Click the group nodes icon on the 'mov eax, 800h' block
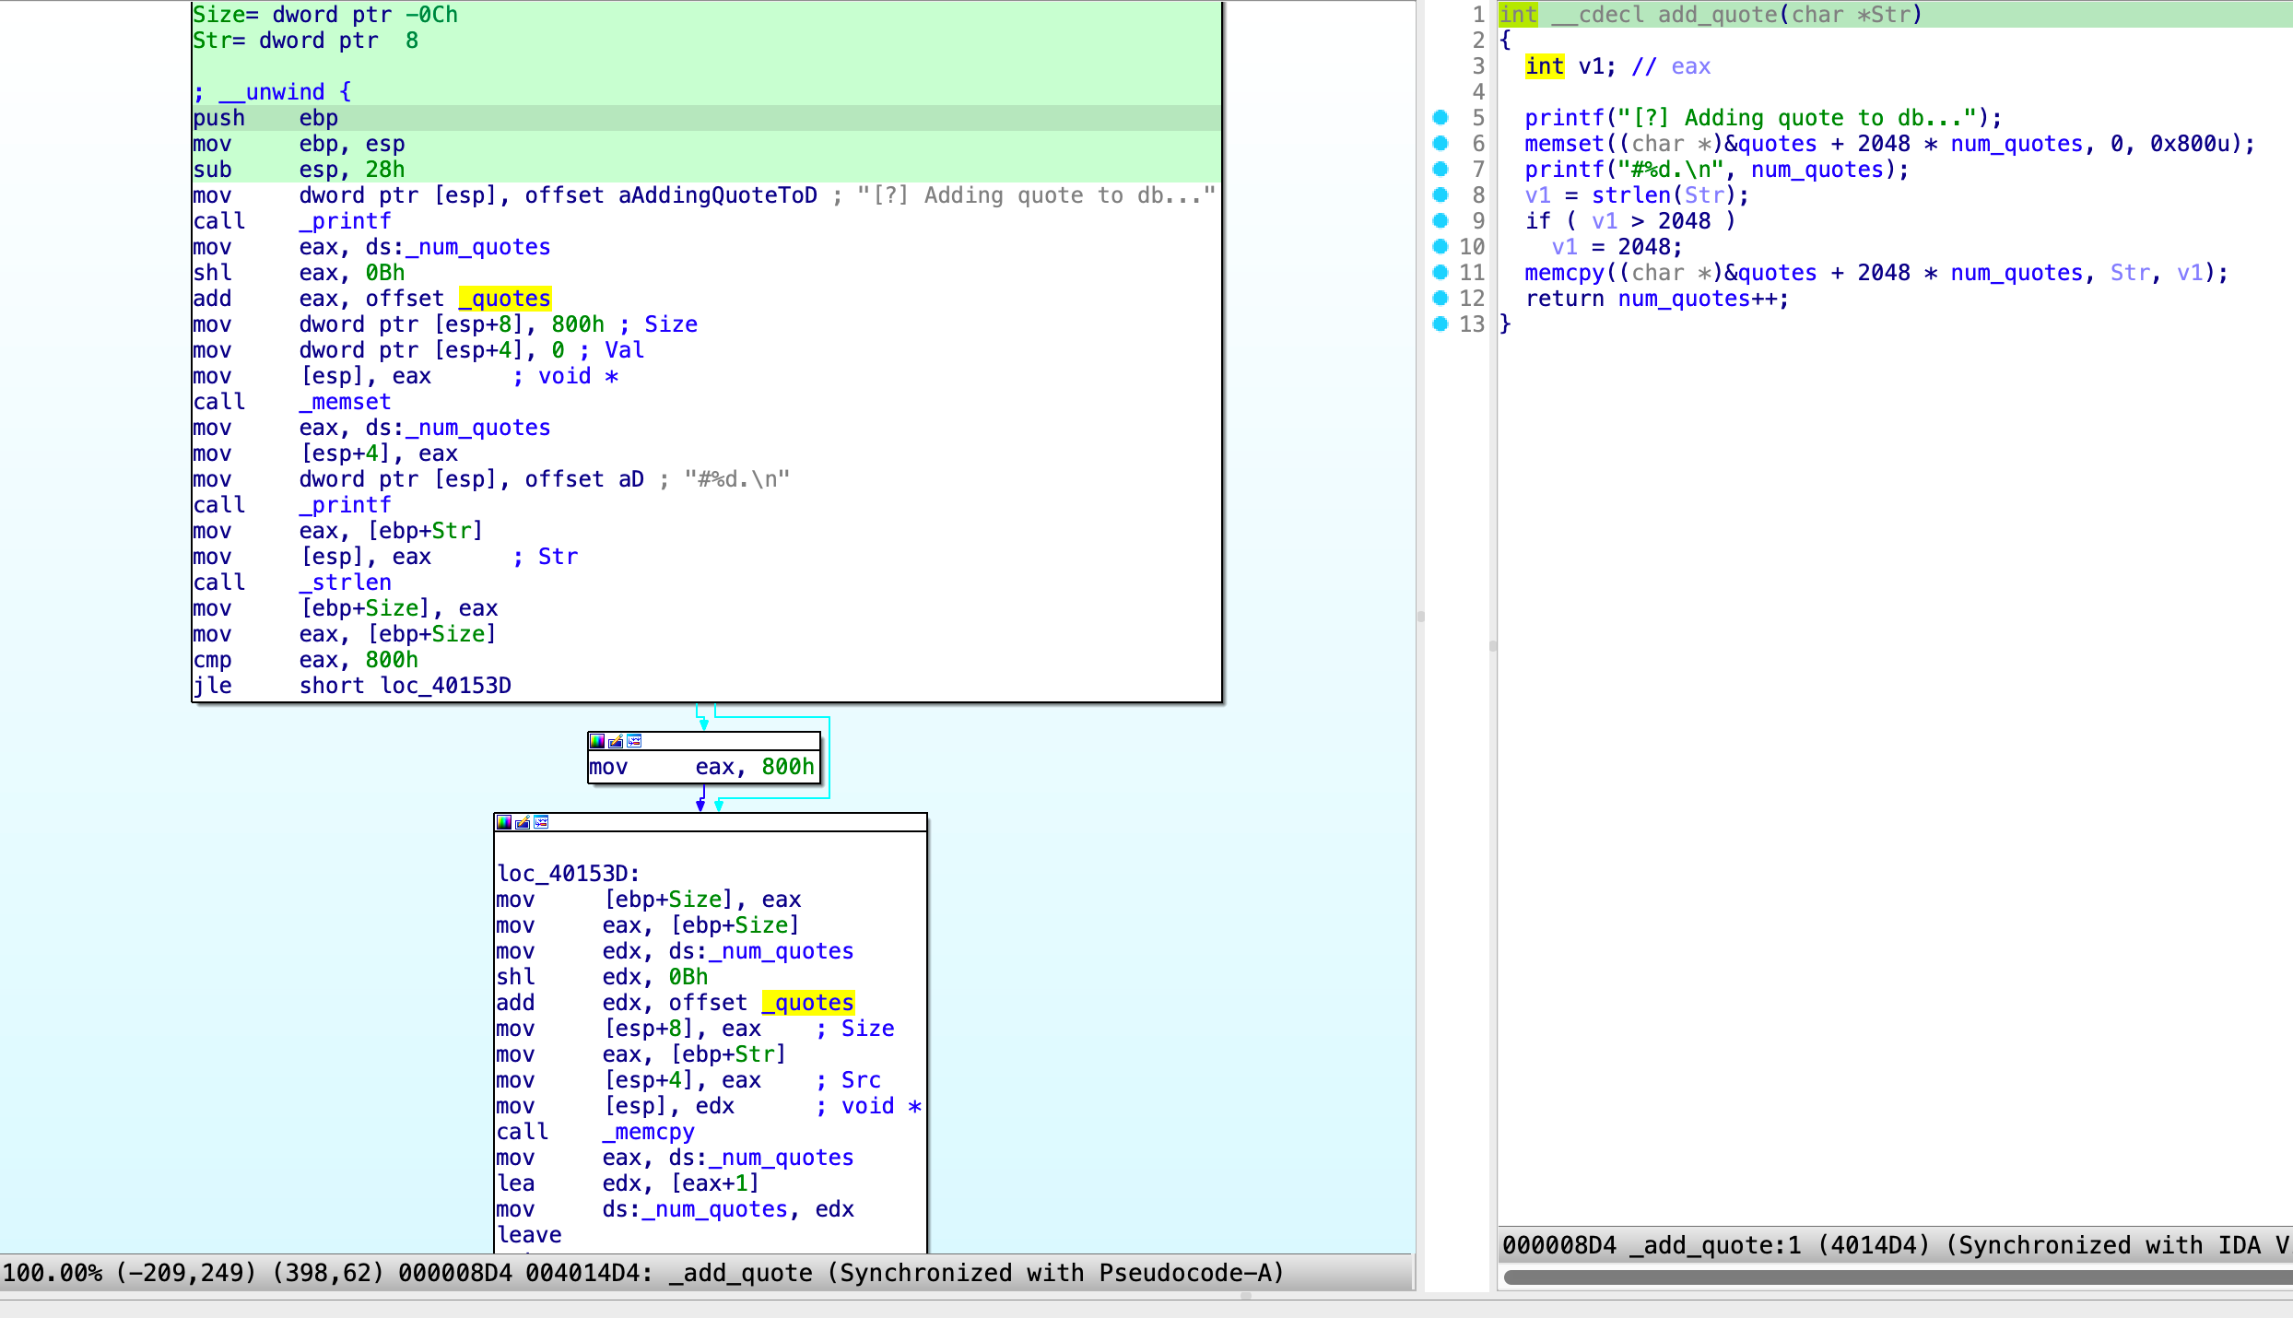The image size is (2293, 1318). click(634, 741)
